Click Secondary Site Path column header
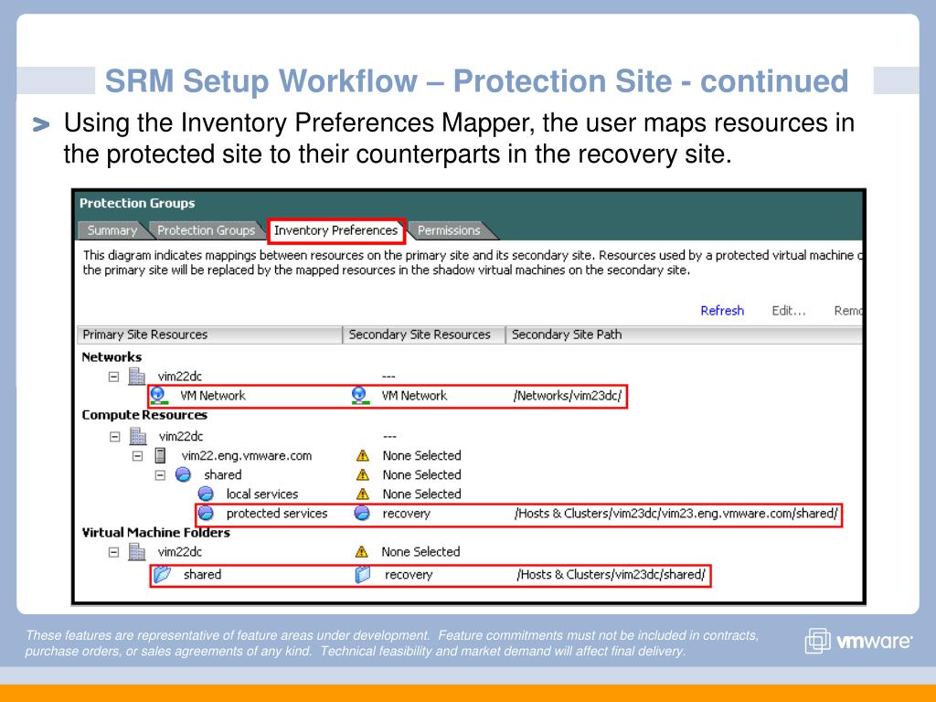This screenshot has height=702, width=936. click(x=684, y=335)
